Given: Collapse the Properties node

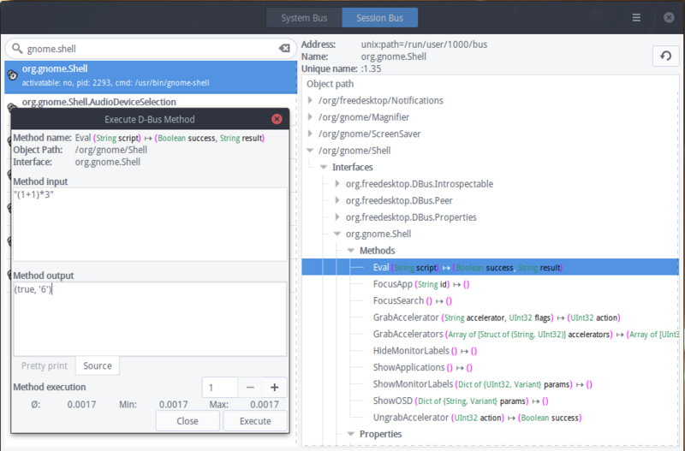Looking at the screenshot, I should pos(351,434).
